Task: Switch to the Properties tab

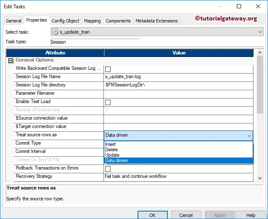Action: [x=37, y=20]
